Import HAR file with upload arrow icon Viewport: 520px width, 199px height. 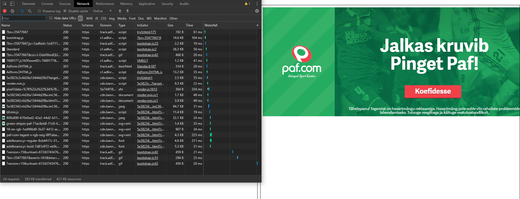point(120,11)
